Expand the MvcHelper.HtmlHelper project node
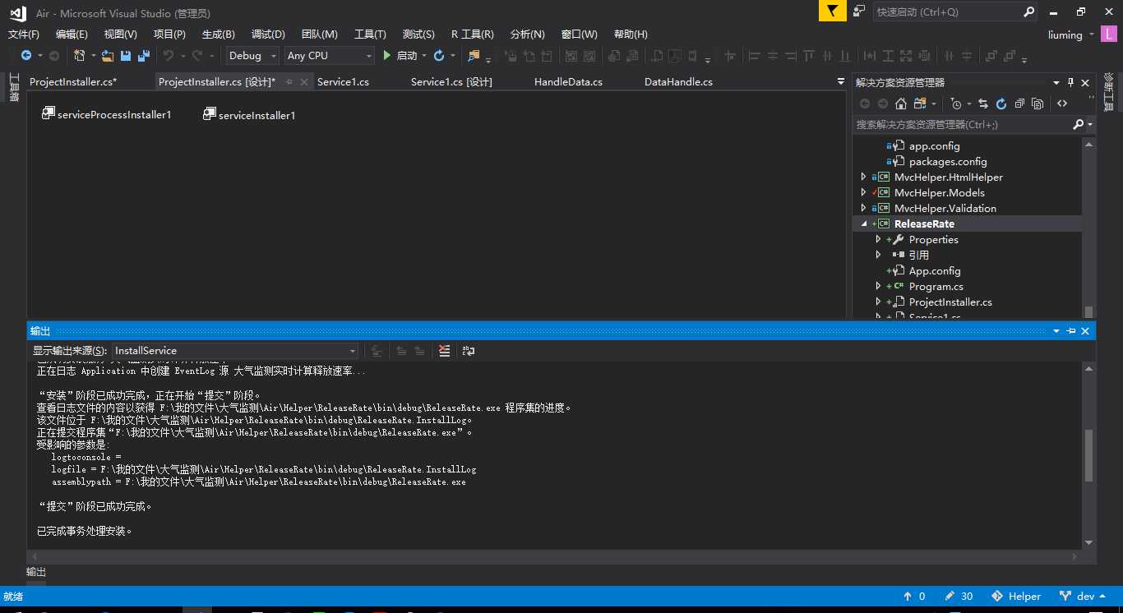Image resolution: width=1123 pixels, height=613 pixels. tap(863, 177)
